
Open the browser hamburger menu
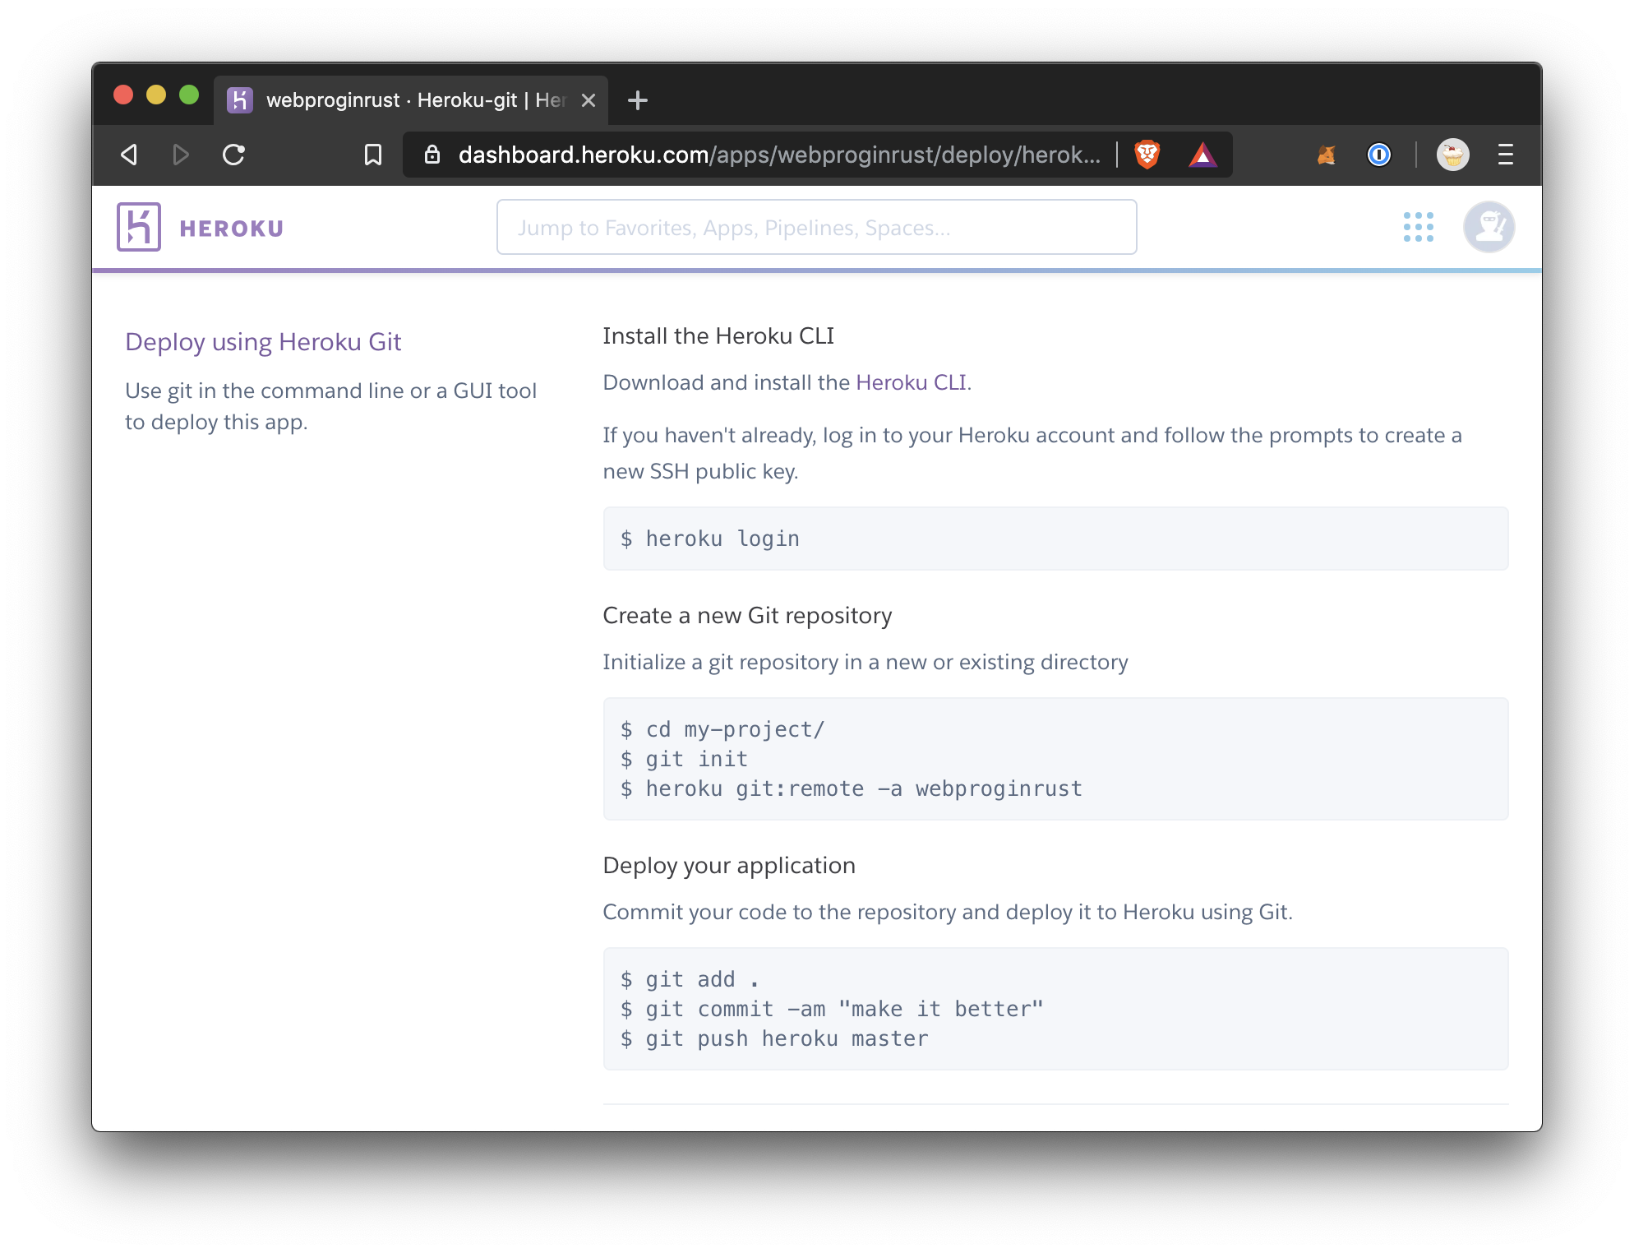point(1505,155)
